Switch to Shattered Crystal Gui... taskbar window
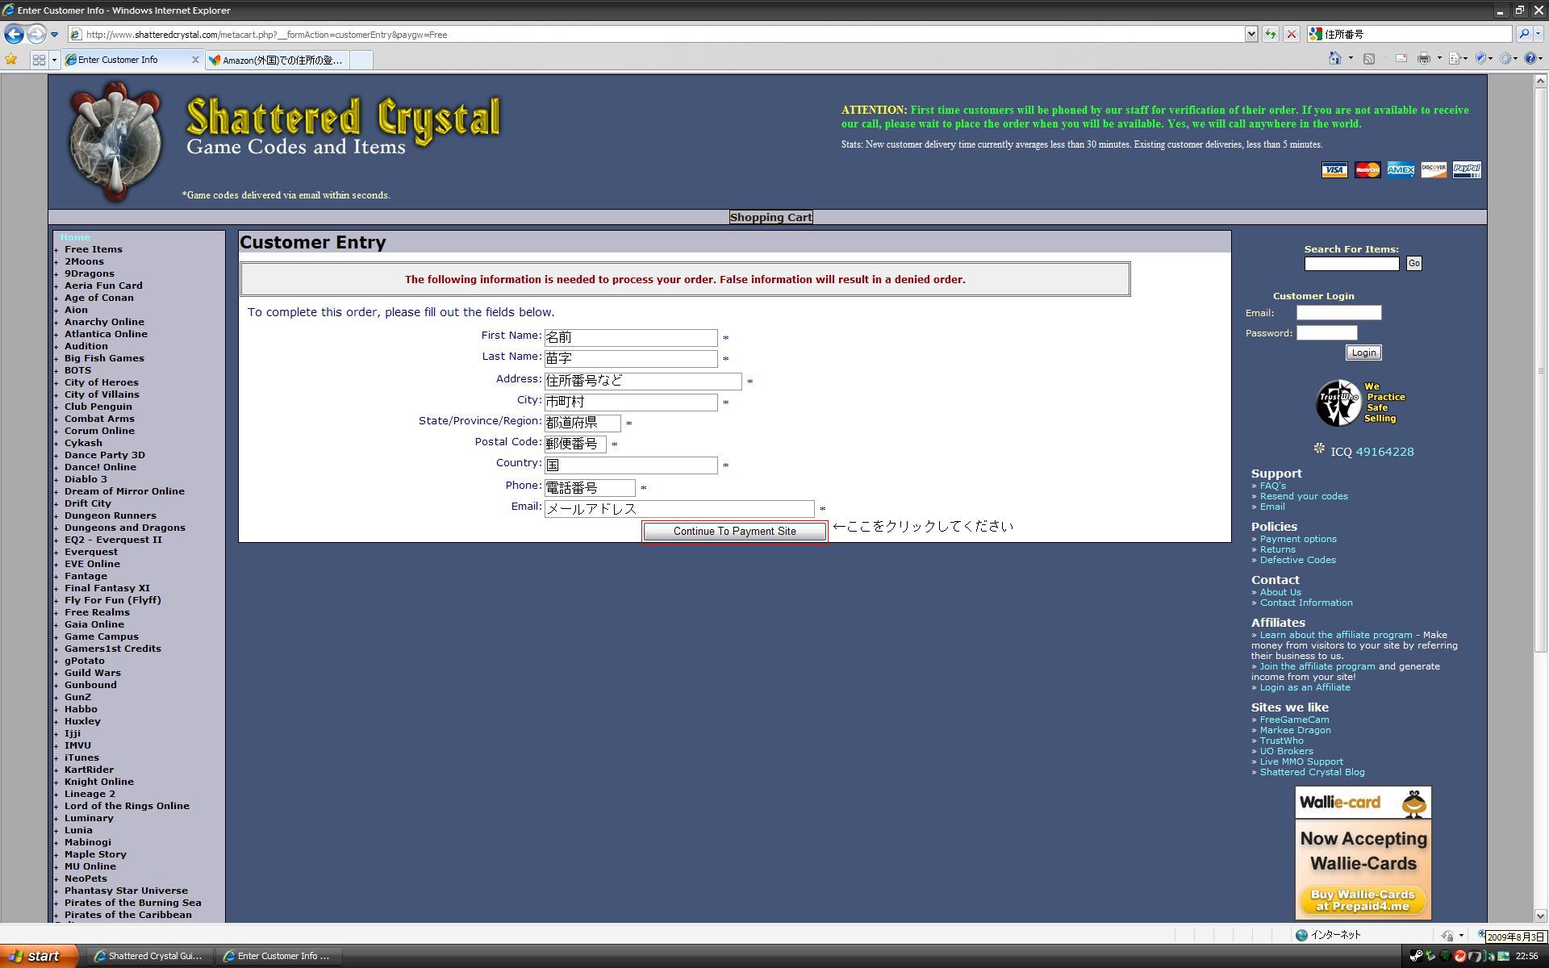Screen dimensions: 1549x968 tap(148, 956)
